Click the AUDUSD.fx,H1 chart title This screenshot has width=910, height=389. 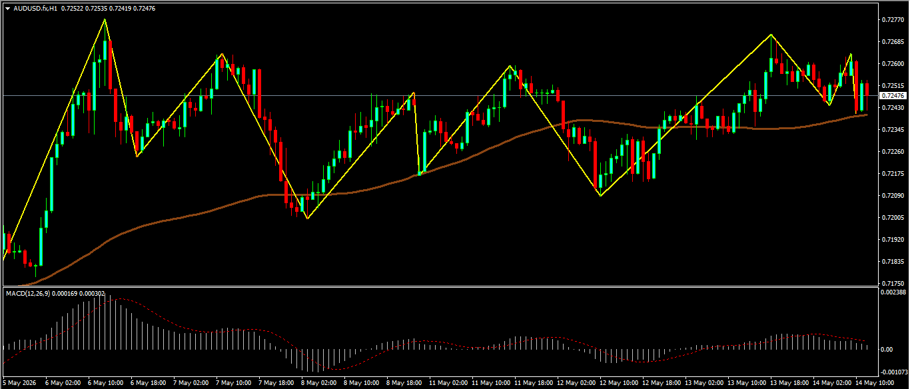point(35,9)
